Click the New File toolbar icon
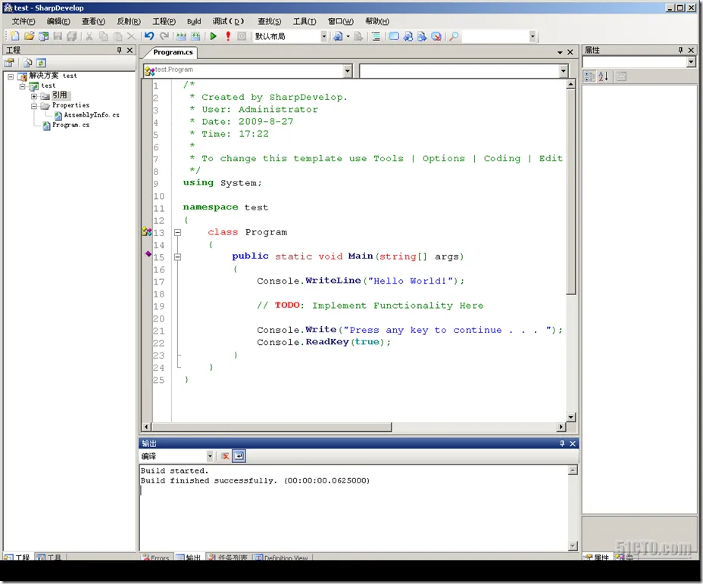This screenshot has height=584, width=703. click(14, 36)
